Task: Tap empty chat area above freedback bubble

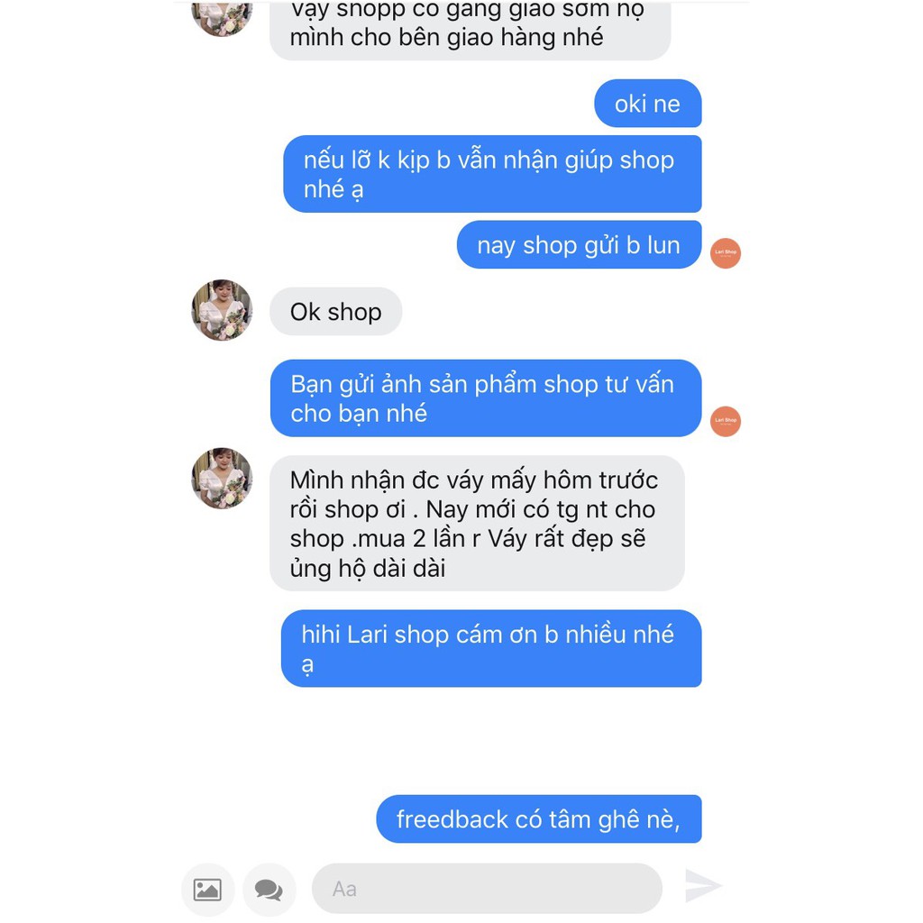Action: pos(459,742)
